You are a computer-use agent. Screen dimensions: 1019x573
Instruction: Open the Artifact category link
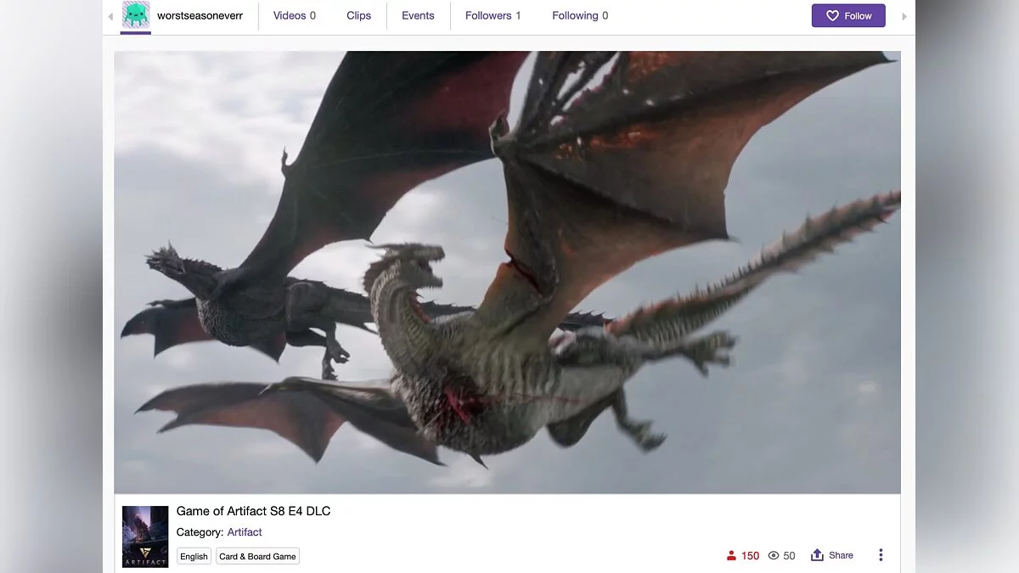coord(245,532)
